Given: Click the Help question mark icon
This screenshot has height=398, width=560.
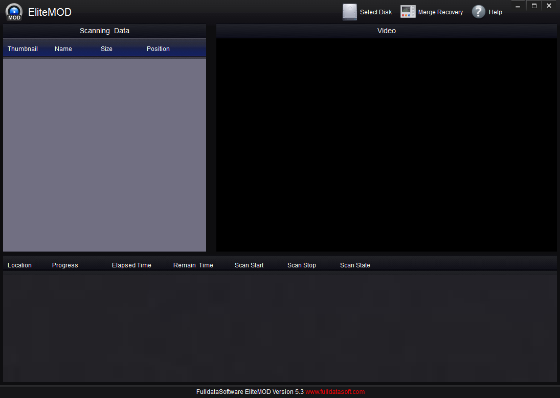Looking at the screenshot, I should [x=479, y=12].
